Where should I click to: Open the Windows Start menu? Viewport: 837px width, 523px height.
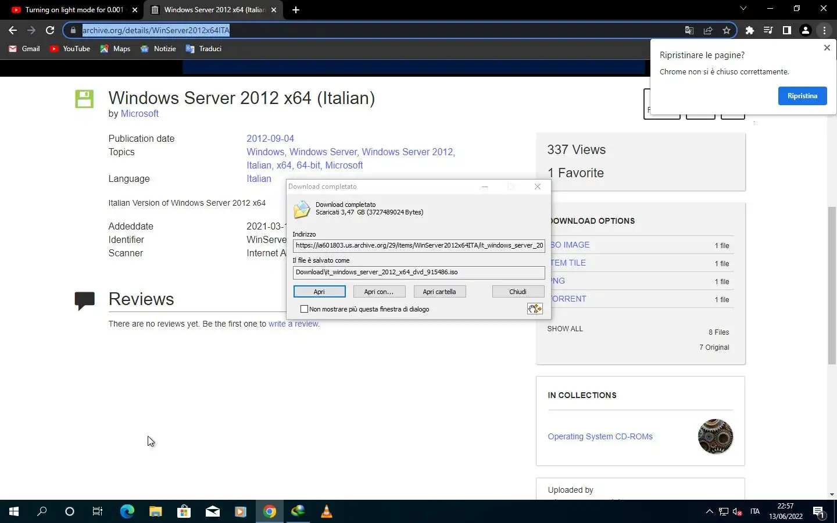click(14, 511)
